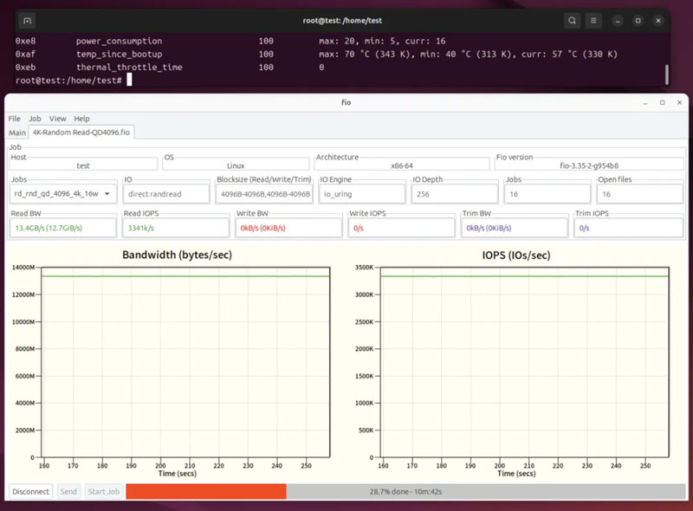Click the Bandwidth (bytes/sec) graph title
Screen dimensions: 693x511
[x=178, y=255]
